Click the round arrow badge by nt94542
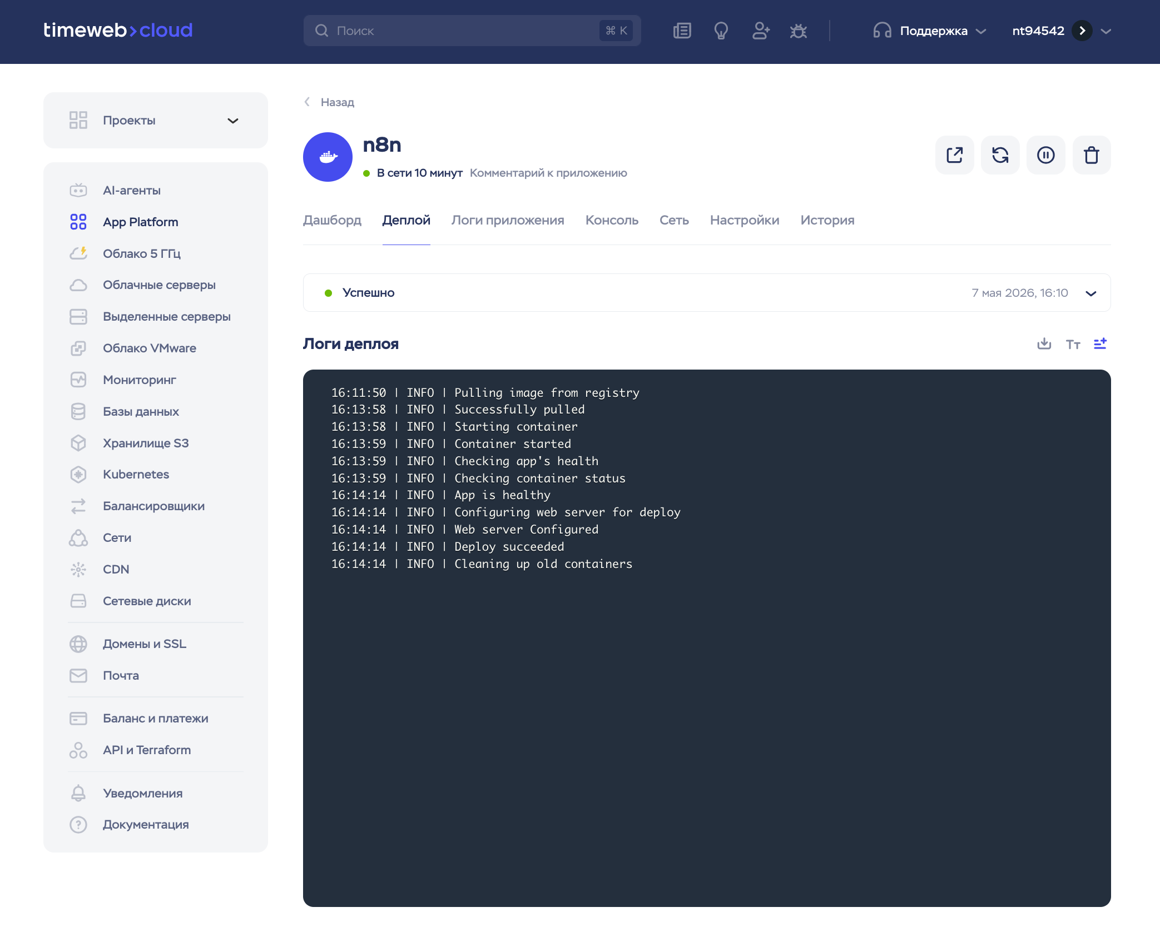Image resolution: width=1160 pixels, height=947 pixels. point(1082,31)
